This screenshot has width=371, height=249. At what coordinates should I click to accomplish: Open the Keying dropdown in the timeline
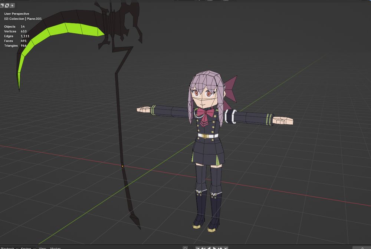coord(27,248)
